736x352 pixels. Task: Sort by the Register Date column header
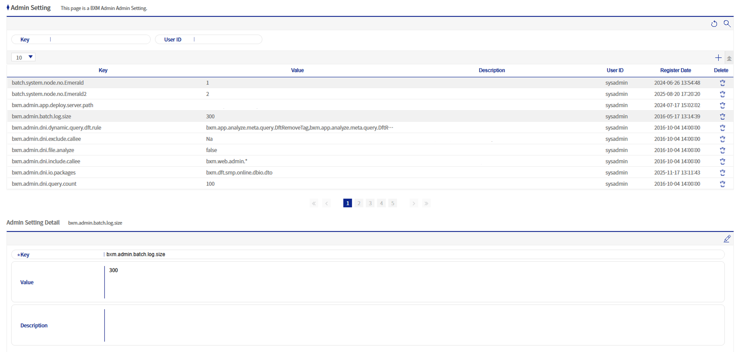(x=675, y=70)
